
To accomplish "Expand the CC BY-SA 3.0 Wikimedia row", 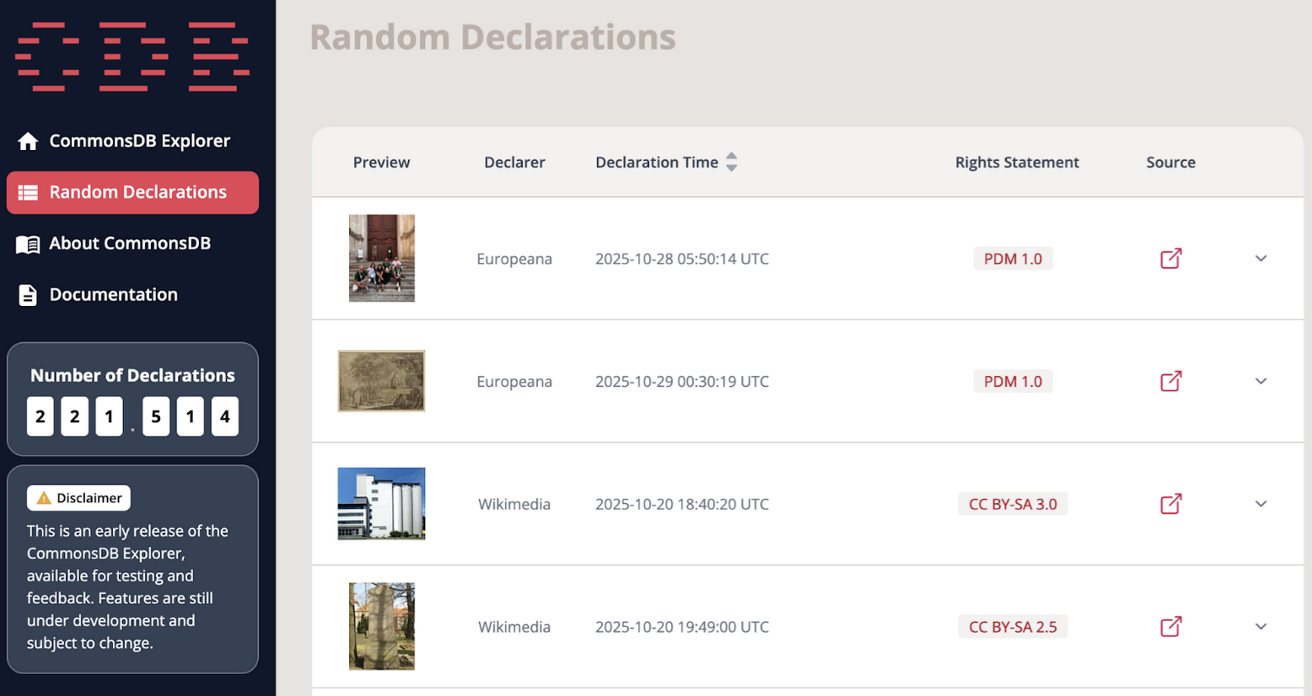I will pos(1261,504).
